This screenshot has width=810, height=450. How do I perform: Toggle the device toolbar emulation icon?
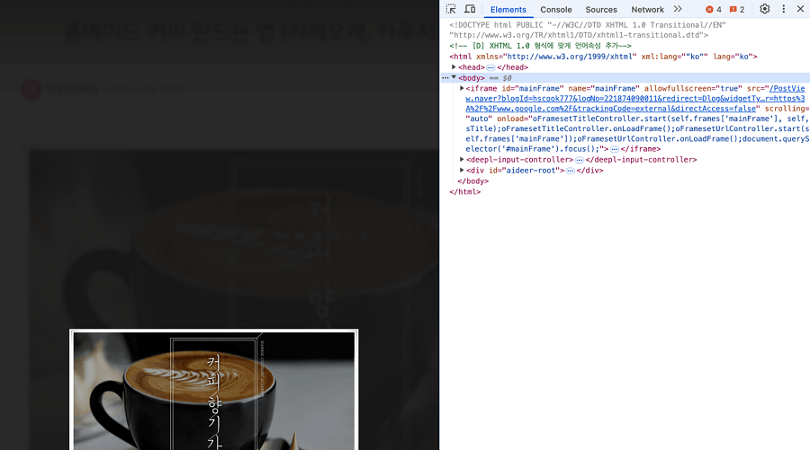pyautogui.click(x=470, y=9)
